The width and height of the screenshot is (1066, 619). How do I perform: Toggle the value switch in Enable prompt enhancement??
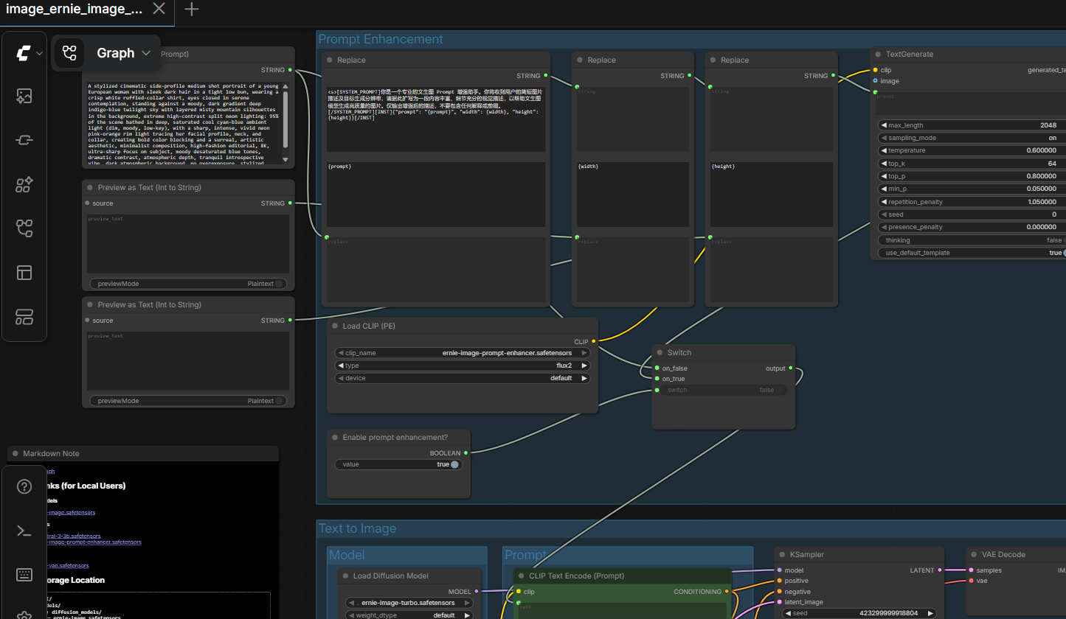tap(398, 464)
